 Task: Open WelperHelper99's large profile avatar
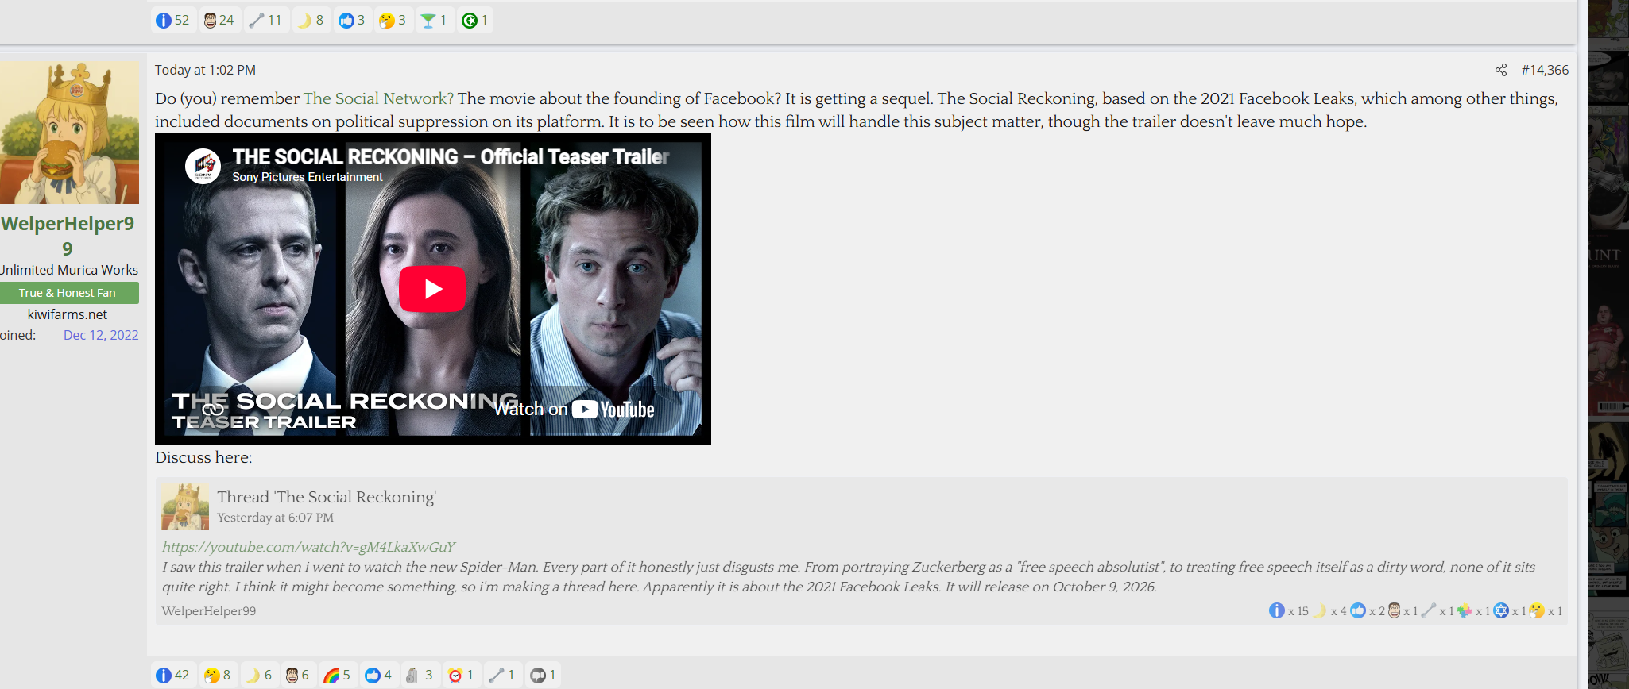tap(69, 133)
